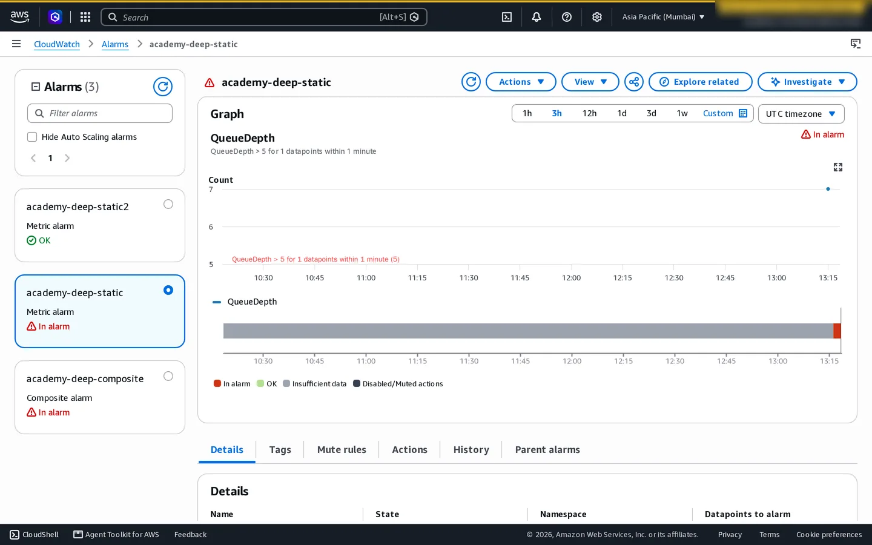Set the graph range to 1h
872x545 pixels.
(527, 113)
